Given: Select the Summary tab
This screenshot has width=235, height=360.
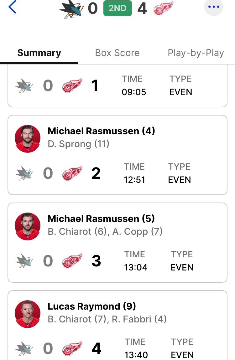Looking at the screenshot, I should tap(39, 53).
